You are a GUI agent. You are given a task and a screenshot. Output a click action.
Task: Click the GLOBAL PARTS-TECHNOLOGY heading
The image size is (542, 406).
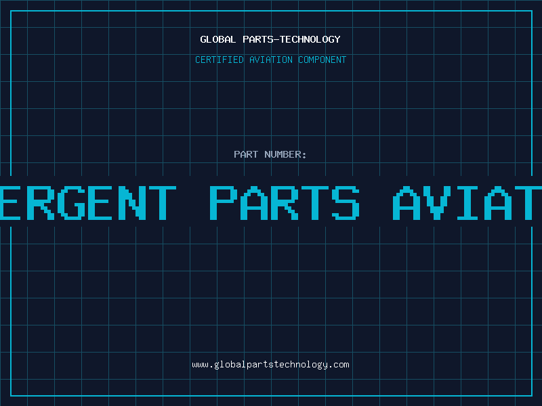(270, 39)
